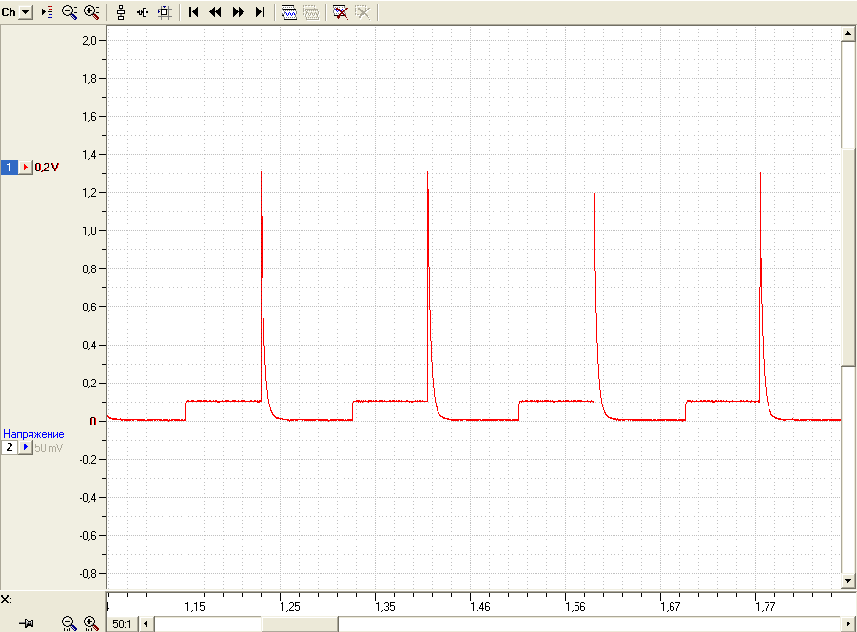Zoom out horizontally with bottom magnifier
The height and width of the screenshot is (632, 857).
(68, 622)
